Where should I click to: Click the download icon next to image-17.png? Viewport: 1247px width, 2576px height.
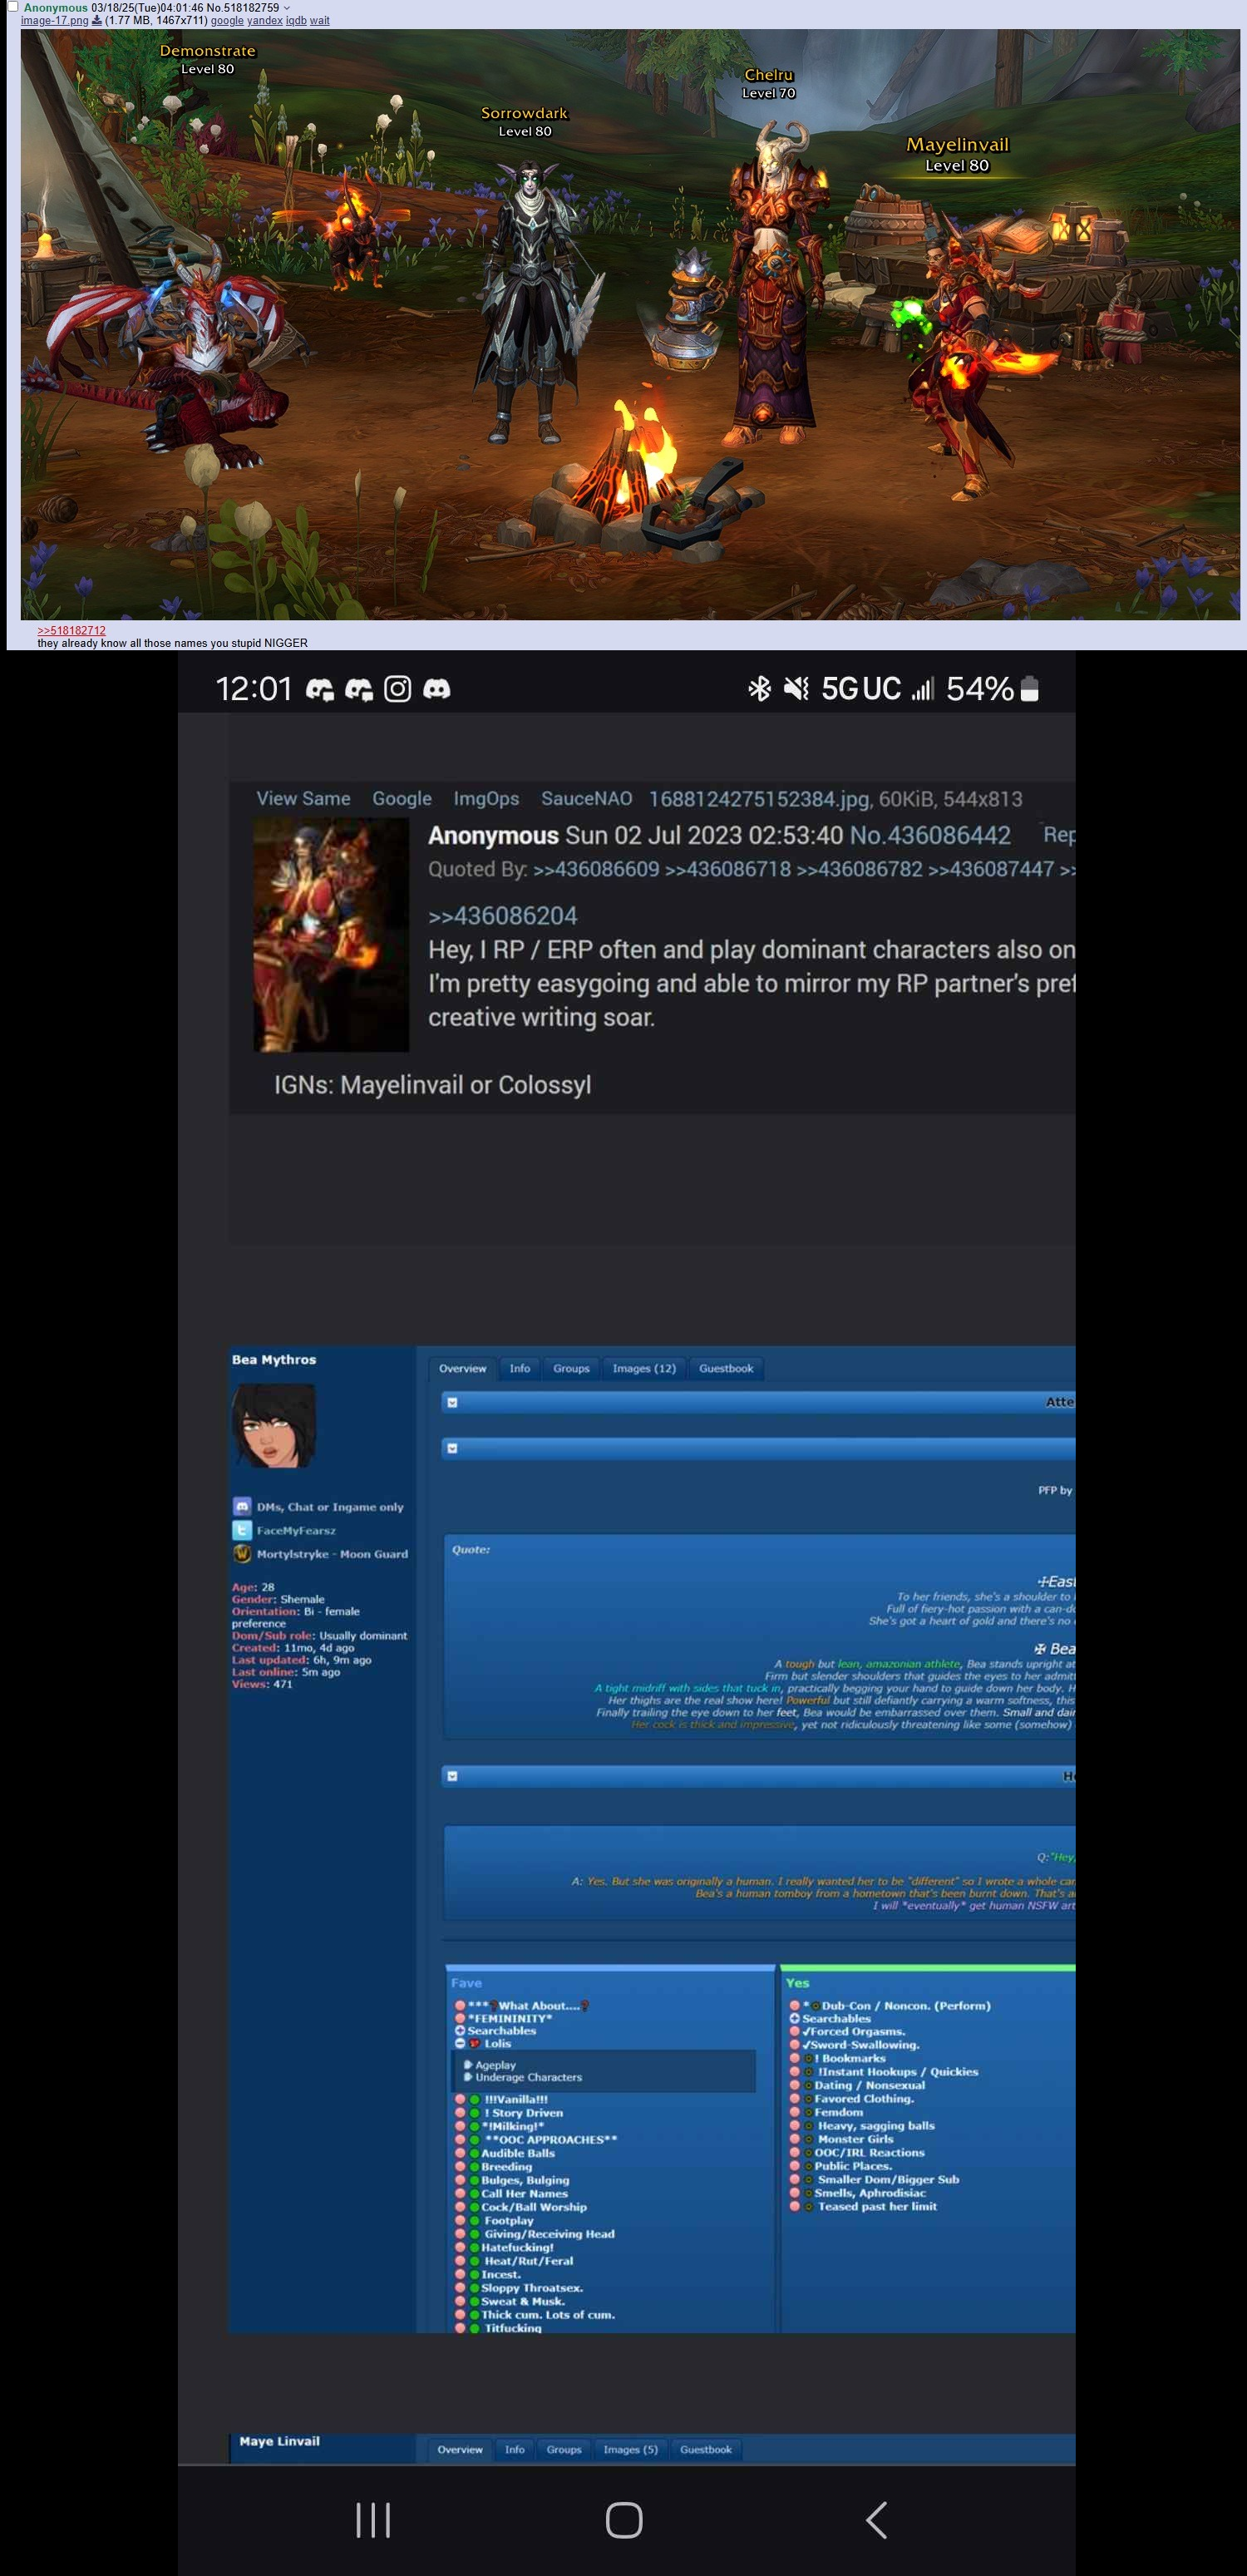(97, 20)
